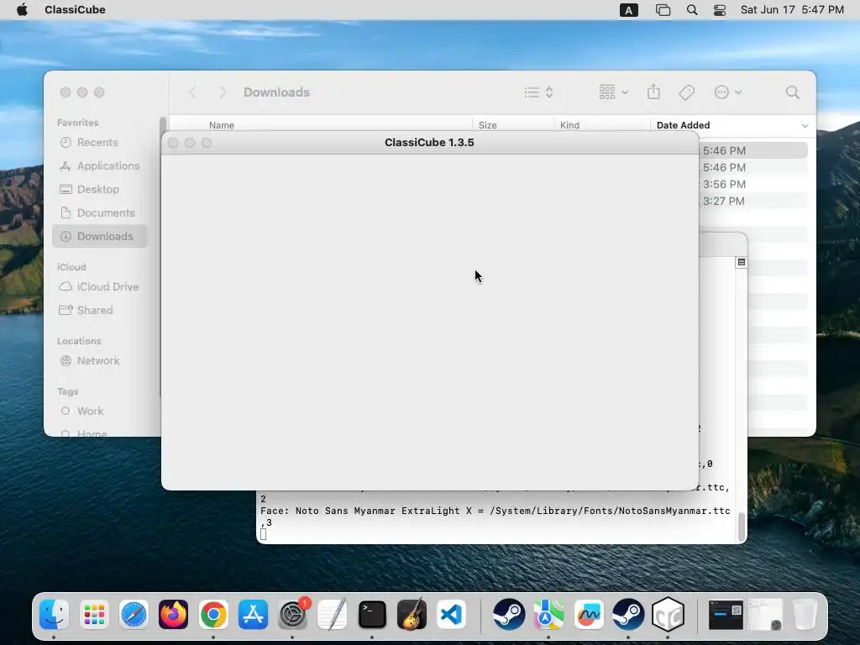The width and height of the screenshot is (860, 645).
Task: Open the minimized dark window in dock
Action: click(x=726, y=614)
